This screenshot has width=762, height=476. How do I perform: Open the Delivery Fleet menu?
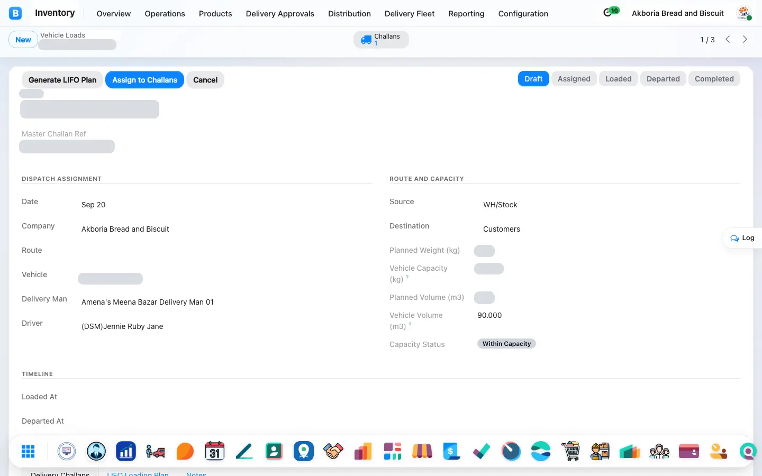410,14
